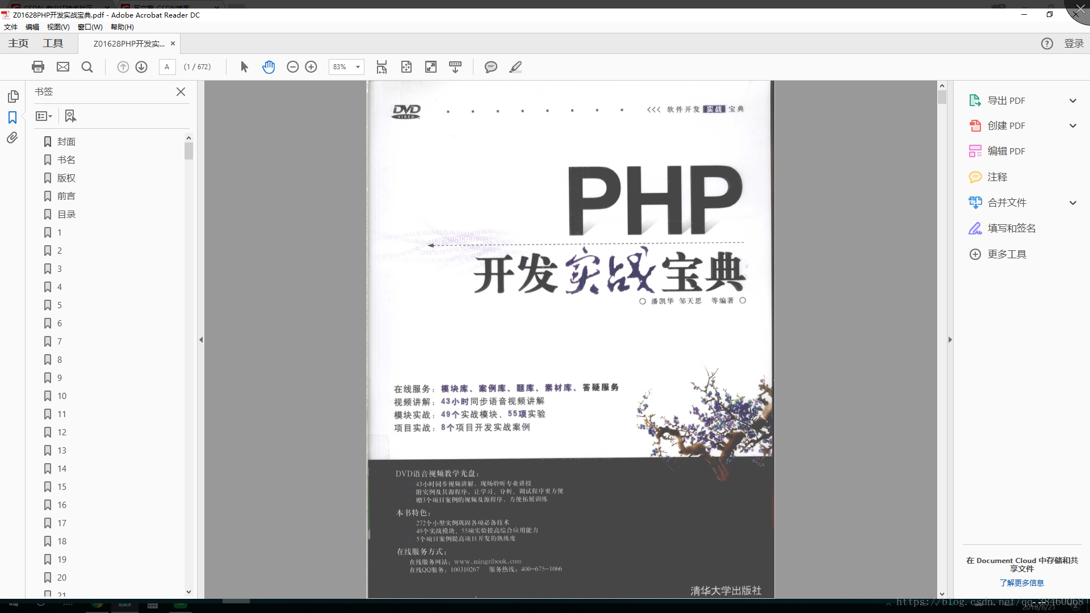This screenshot has width=1090, height=613.
Task: Toggle the bookmarks panel icon
Action: point(12,117)
